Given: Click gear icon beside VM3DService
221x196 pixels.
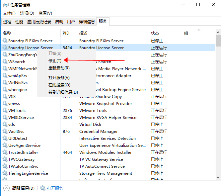Looking at the screenshot, I should 5,117.
